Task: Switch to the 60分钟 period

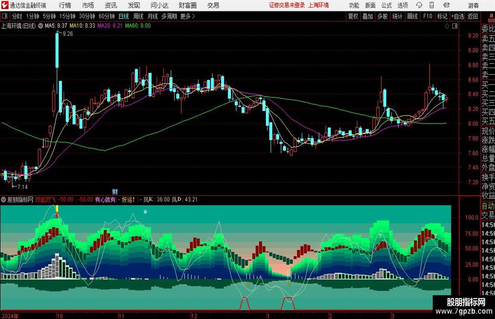Action: (107, 16)
